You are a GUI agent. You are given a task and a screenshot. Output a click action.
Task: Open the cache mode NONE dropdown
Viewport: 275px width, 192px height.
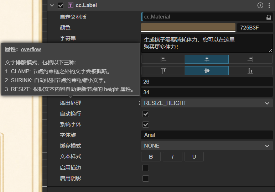[207, 146]
